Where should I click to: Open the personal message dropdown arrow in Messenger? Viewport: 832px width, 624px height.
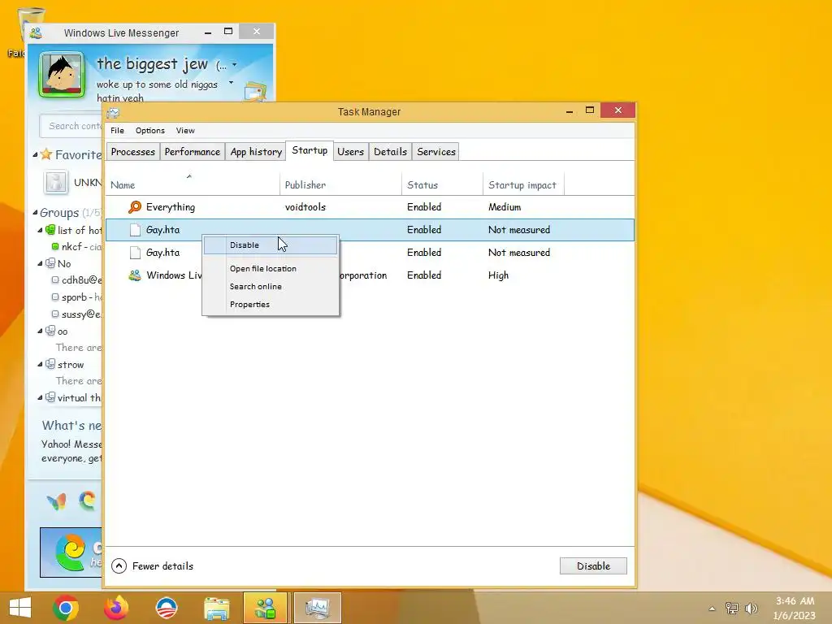coord(231,83)
